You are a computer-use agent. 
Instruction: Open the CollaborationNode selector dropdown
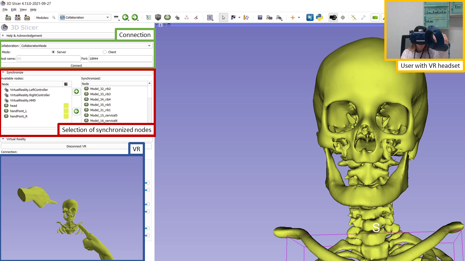pyautogui.click(x=86, y=46)
